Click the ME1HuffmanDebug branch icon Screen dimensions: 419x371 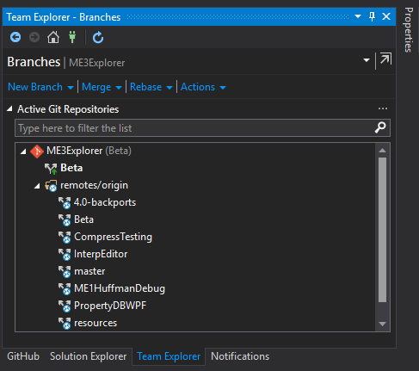[65, 289]
